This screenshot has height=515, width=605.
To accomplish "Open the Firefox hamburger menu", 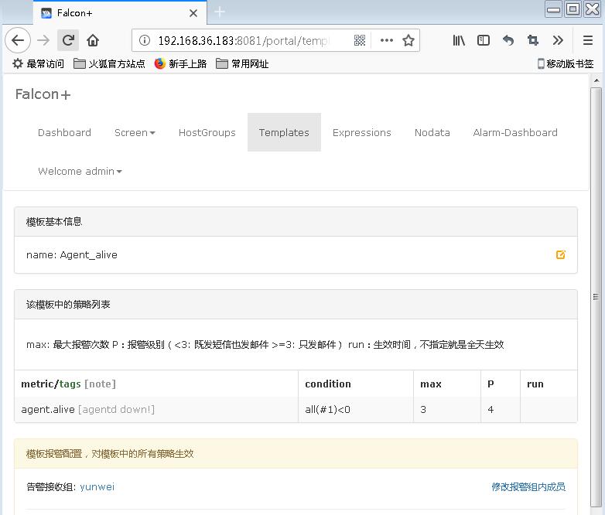I will click(588, 40).
